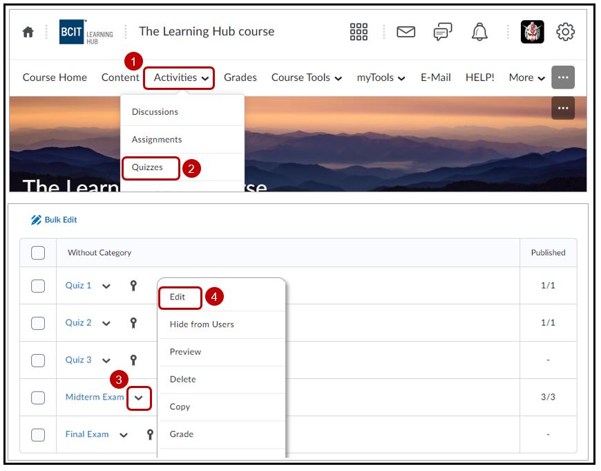Choose Edit in the context menu
Screen dimensions: 601x471
pos(178,297)
